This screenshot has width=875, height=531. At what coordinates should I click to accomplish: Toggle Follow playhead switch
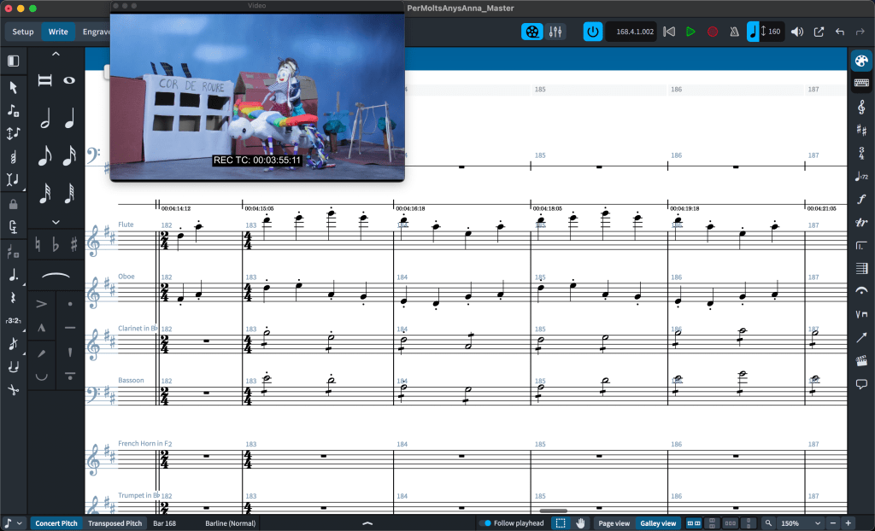pyautogui.click(x=485, y=523)
